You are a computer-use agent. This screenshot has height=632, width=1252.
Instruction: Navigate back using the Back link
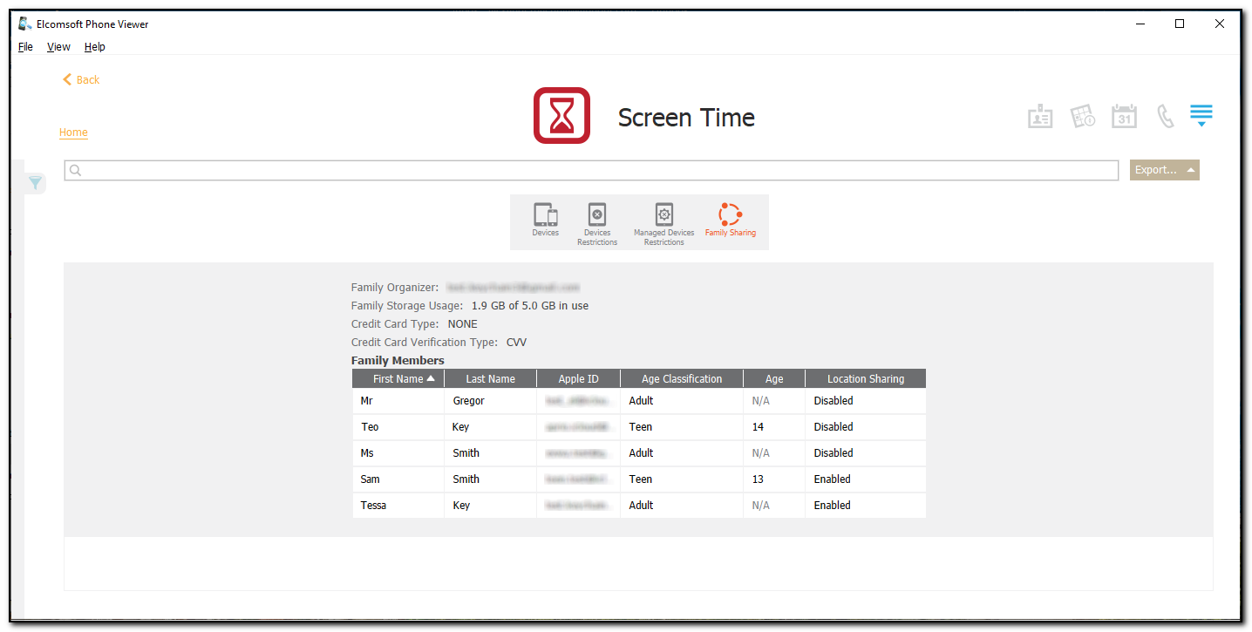pos(80,79)
